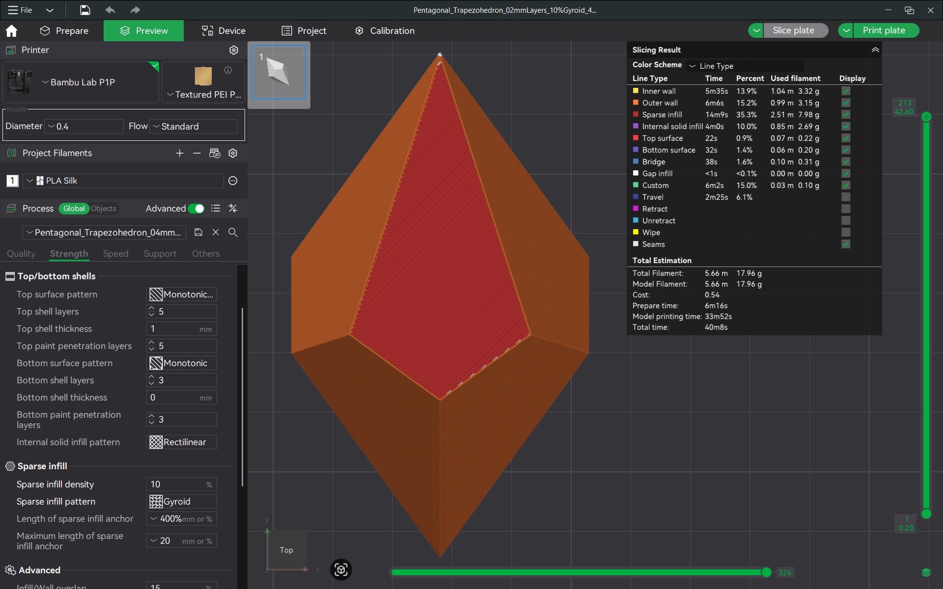943x589 pixels.
Task: Open Sparse infill pattern Gyroid dropdown
Action: pos(182,501)
